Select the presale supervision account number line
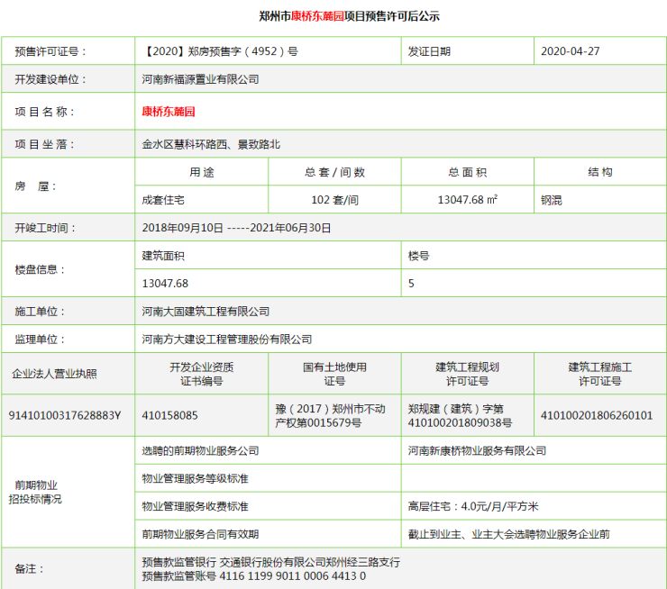 coord(254,575)
